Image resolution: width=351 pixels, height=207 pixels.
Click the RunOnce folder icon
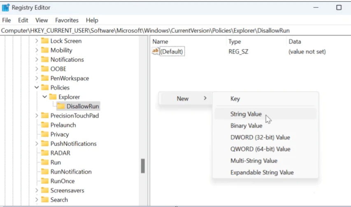(45, 181)
